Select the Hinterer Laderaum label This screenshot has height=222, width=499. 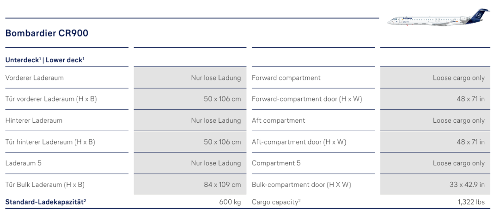coord(34,120)
